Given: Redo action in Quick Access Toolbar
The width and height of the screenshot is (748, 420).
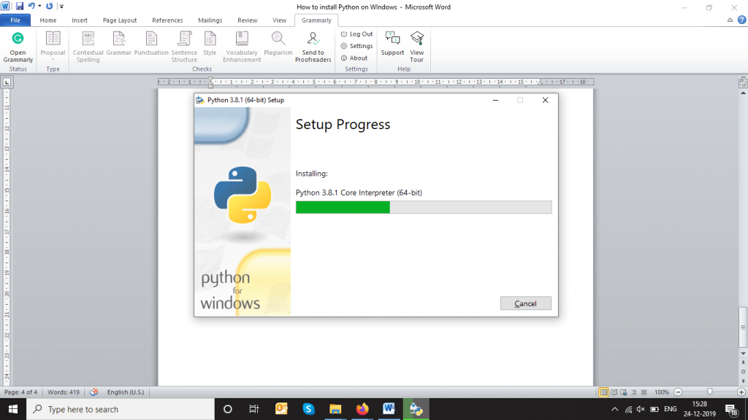Looking at the screenshot, I should coord(49,6).
